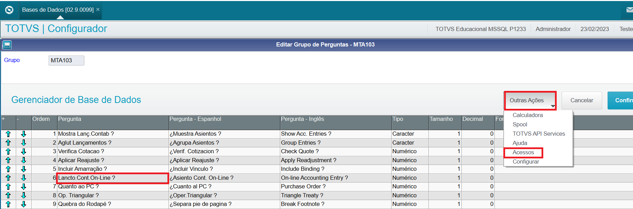Move down row 2 Aglut Lançamentos

pos(24,143)
